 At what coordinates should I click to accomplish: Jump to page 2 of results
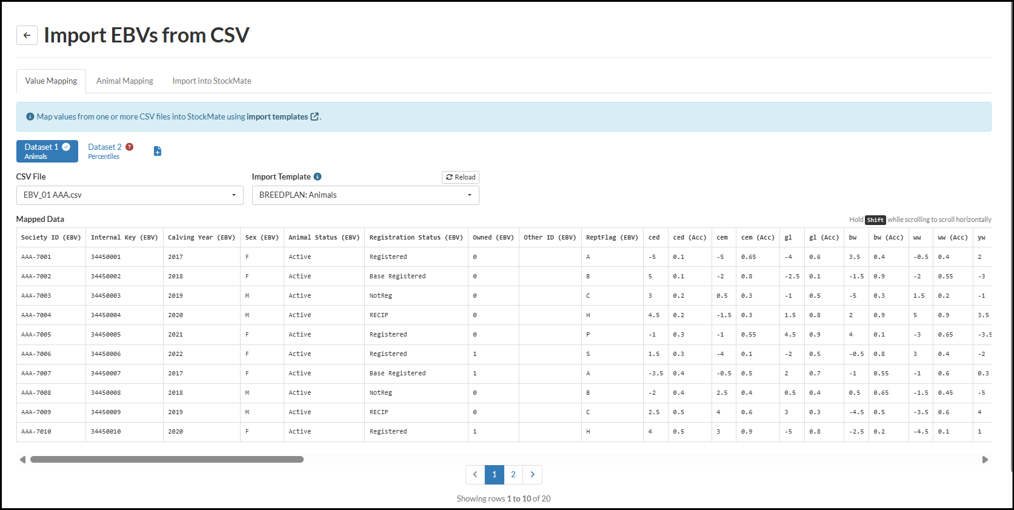tap(513, 474)
